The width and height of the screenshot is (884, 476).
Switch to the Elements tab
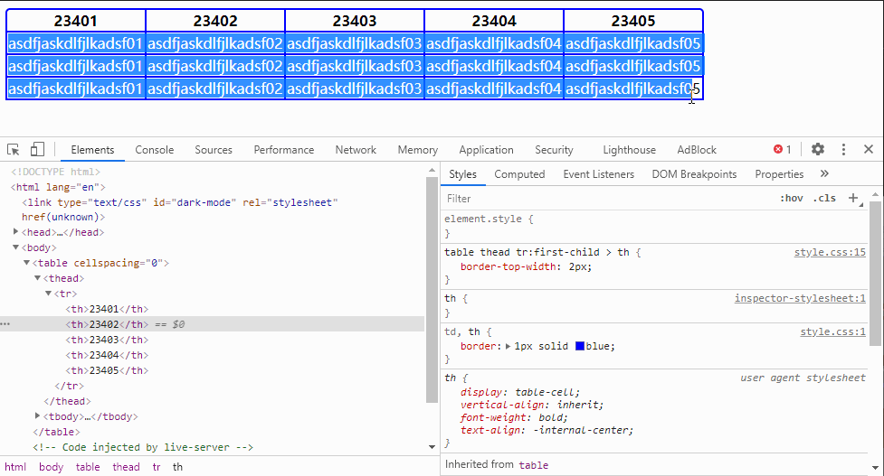tap(92, 150)
